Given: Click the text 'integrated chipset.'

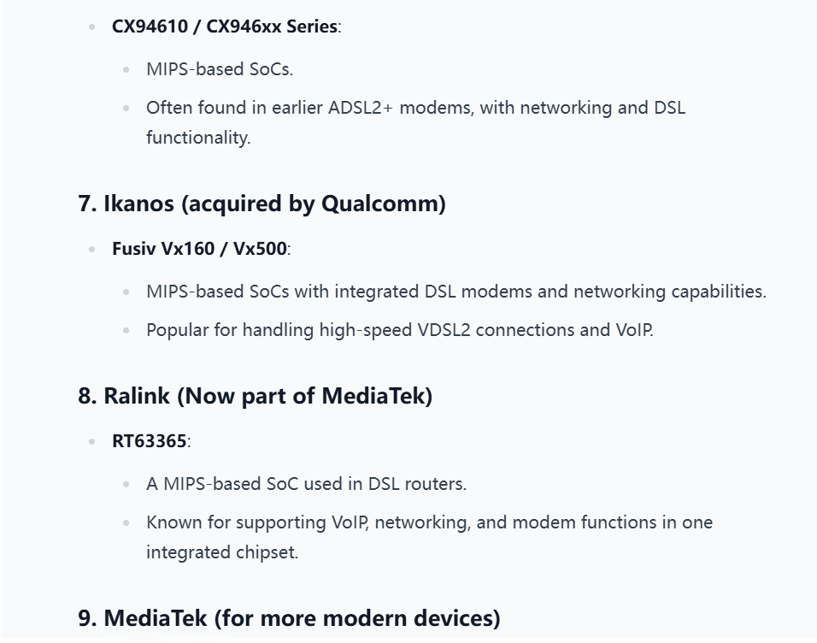Looking at the screenshot, I should (x=222, y=552).
